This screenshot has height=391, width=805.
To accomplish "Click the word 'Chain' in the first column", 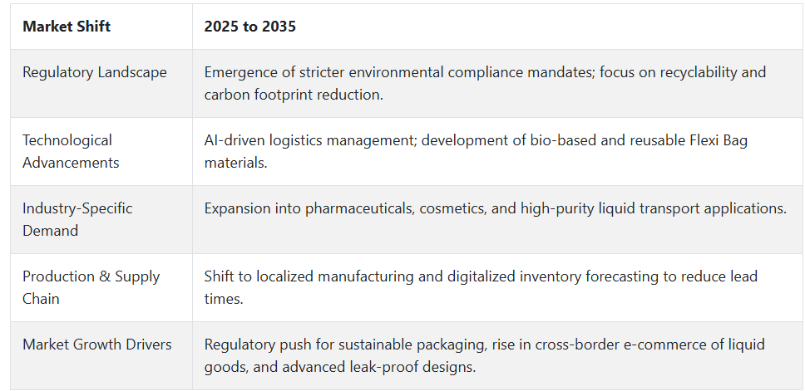I will 41,299.
